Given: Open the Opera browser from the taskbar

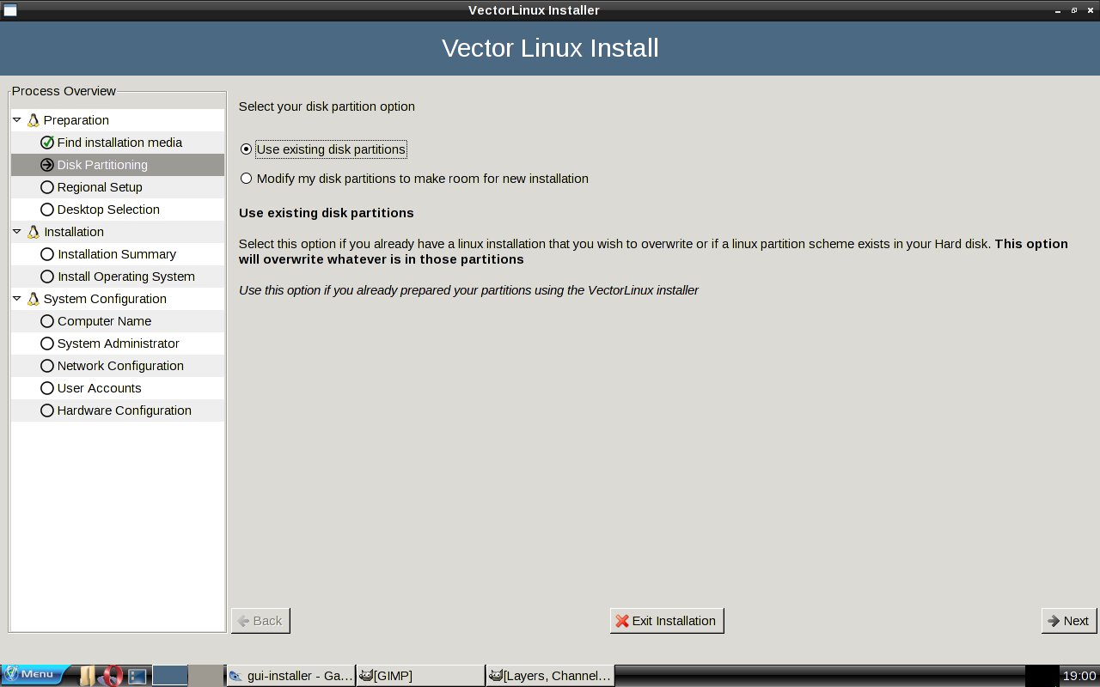Looking at the screenshot, I should pos(111,676).
